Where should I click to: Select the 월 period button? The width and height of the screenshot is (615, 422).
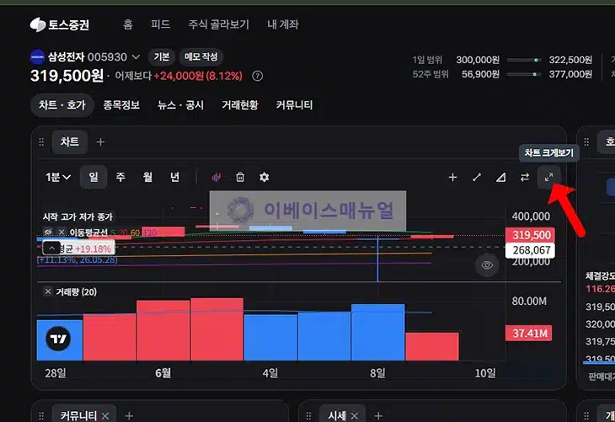[x=147, y=177]
